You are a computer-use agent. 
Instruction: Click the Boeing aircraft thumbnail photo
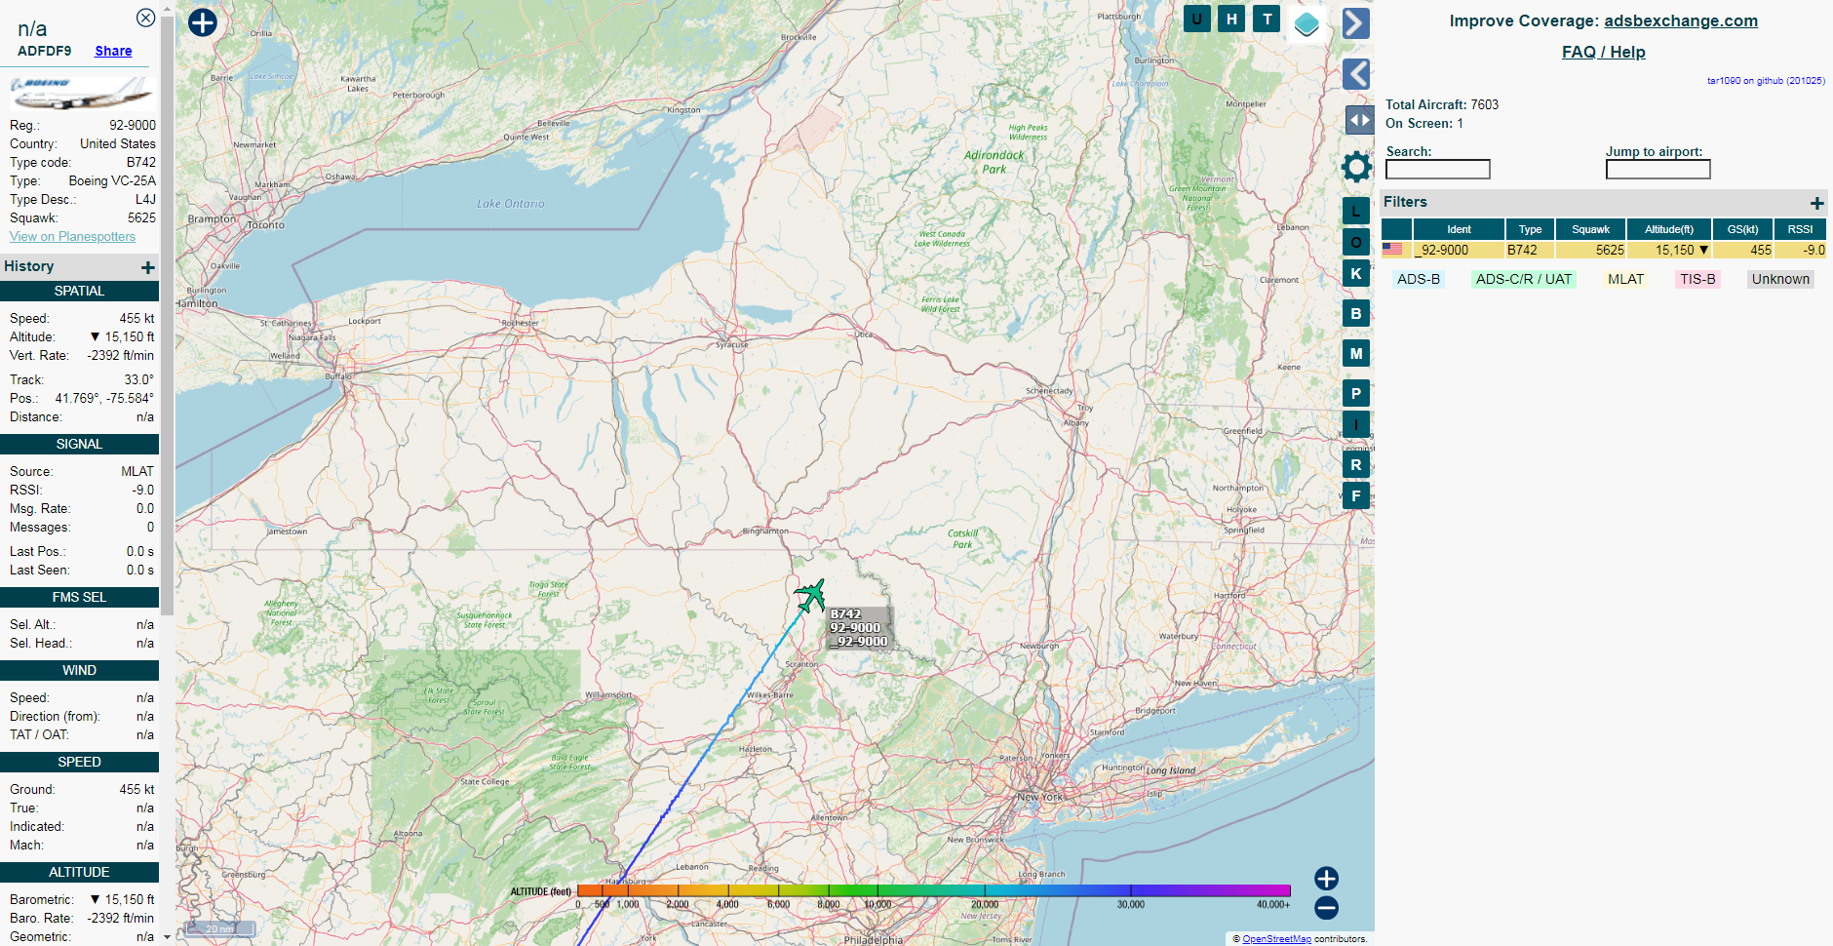pos(81,93)
